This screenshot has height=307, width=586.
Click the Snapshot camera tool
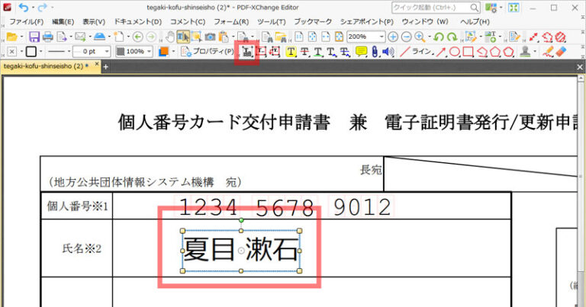210,37
